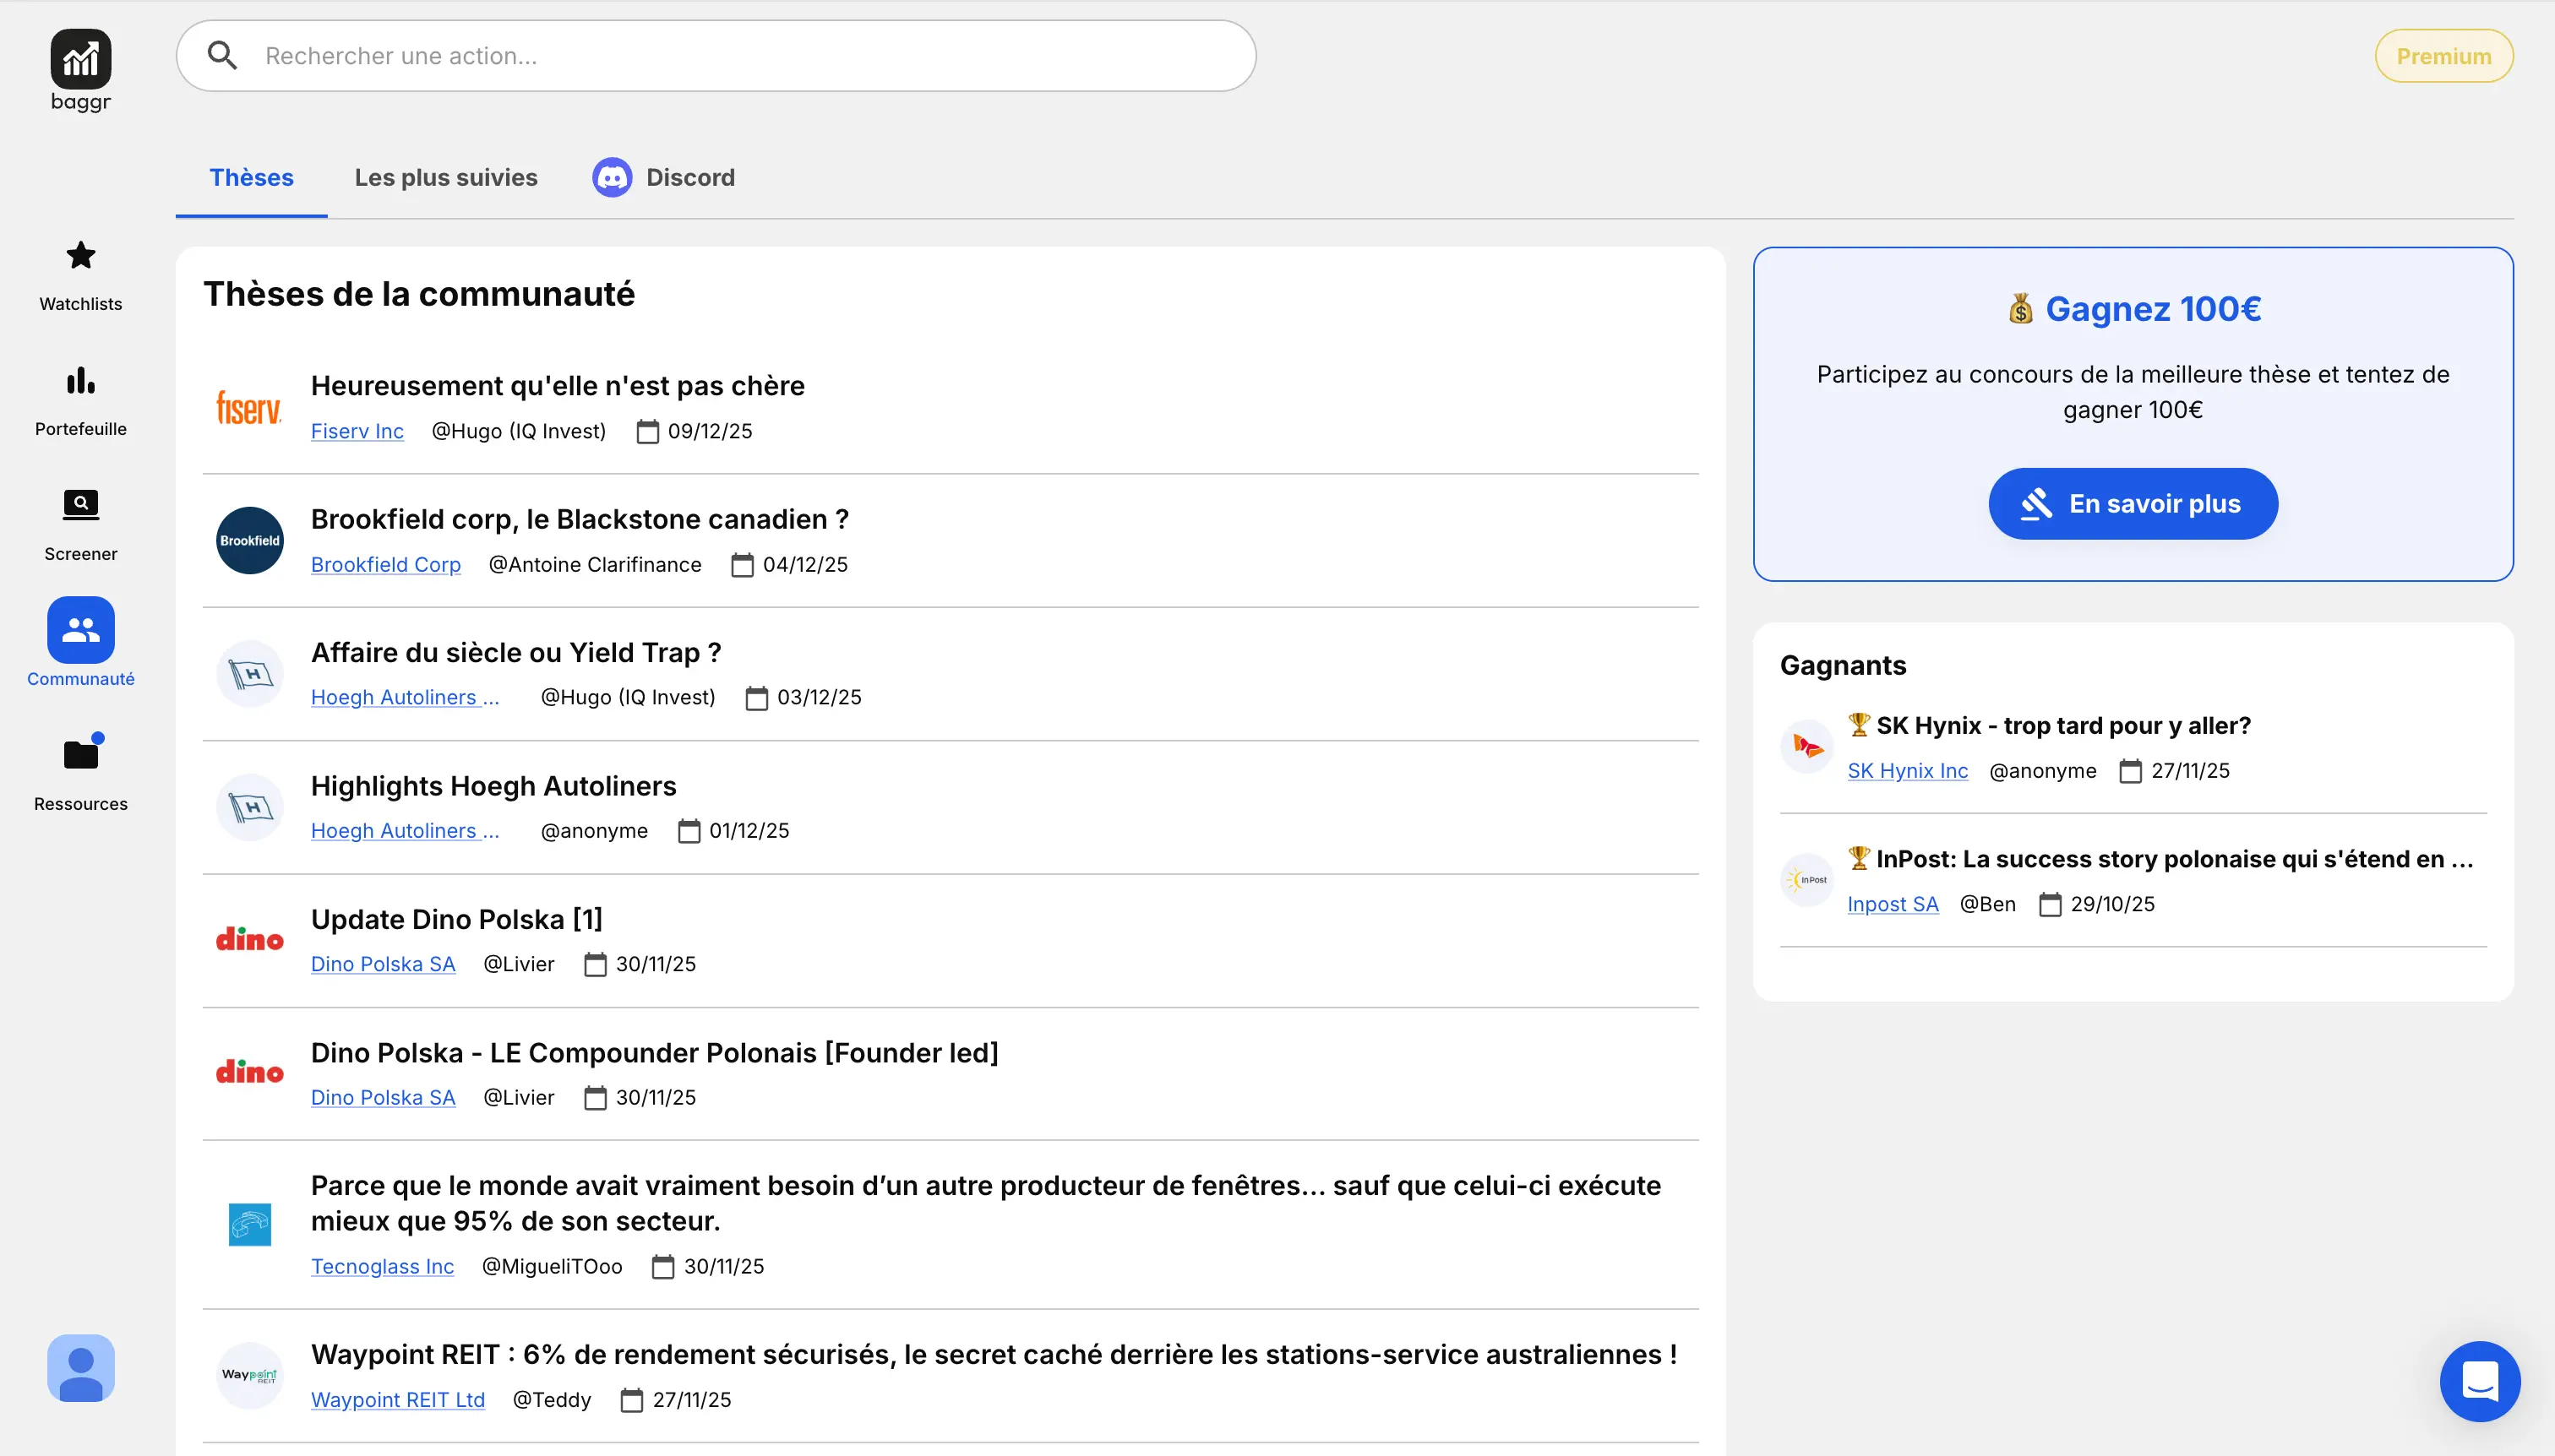Viewport: 2555px width, 1456px height.
Task: Click the baggr logo icon
Action: coord(80,59)
